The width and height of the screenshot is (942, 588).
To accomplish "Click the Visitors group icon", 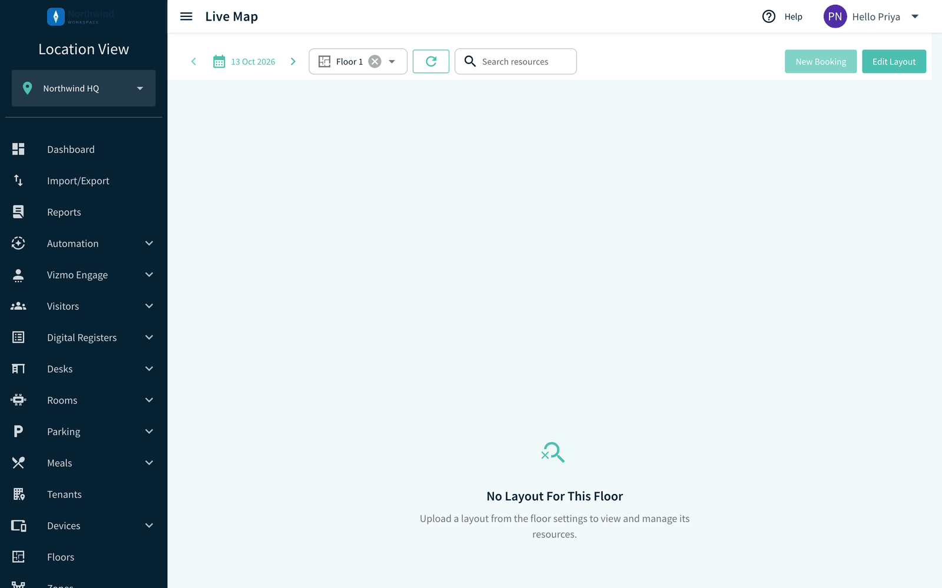I will point(18,306).
